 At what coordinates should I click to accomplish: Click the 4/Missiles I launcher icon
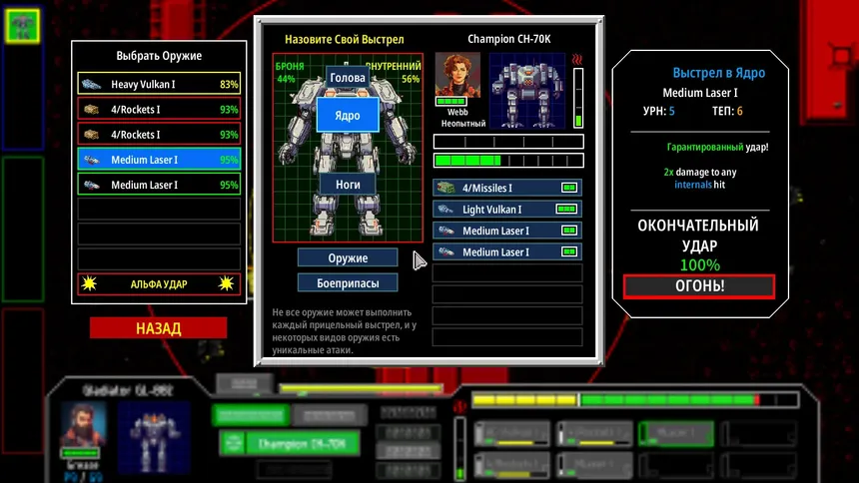click(445, 188)
